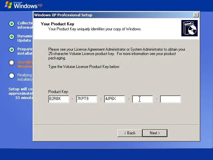The height and width of the screenshot is (160, 213).
Task: Click 'Type the Volume License Product Key below:' text
Action: click(x=84, y=67)
